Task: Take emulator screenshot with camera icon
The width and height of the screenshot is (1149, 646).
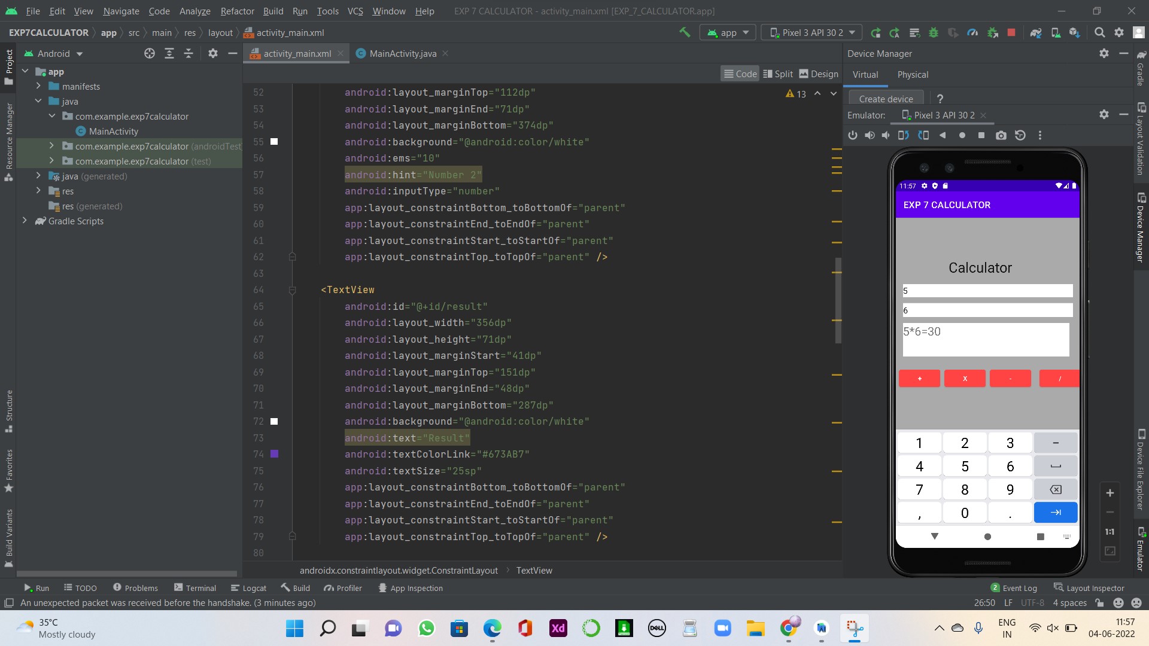Action: (x=1001, y=135)
